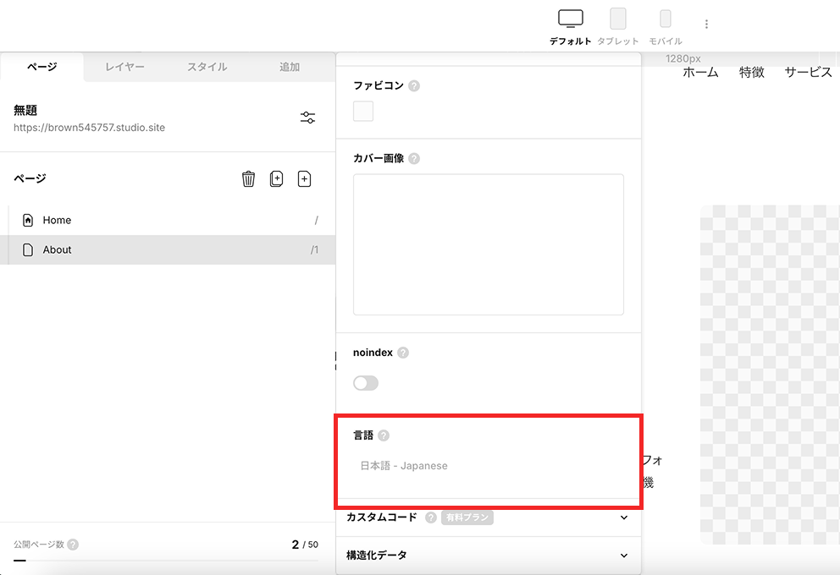This screenshot has height=575, width=840.
Task: Open site settings sliders icon
Action: click(x=308, y=118)
